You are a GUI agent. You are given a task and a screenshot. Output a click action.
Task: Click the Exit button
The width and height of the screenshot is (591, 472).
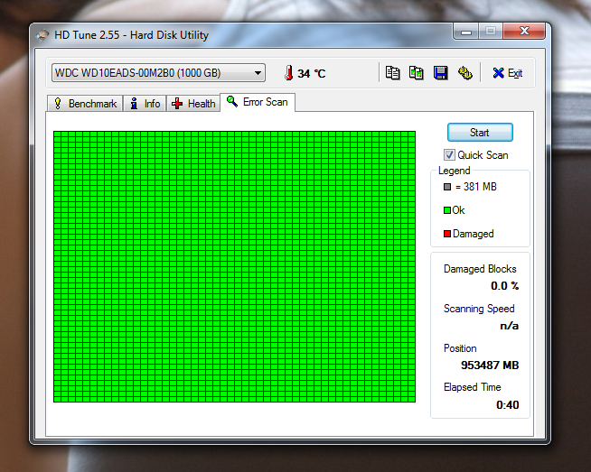(x=507, y=73)
